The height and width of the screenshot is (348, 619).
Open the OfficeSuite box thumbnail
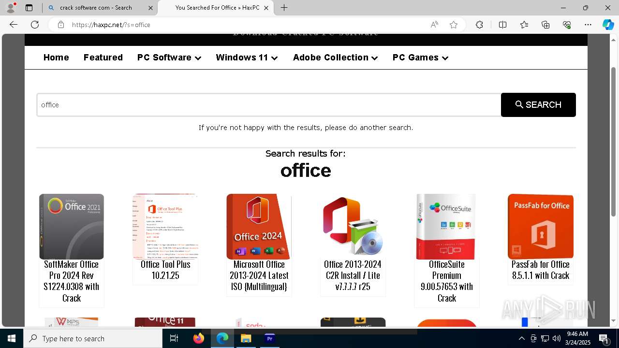[446, 227]
